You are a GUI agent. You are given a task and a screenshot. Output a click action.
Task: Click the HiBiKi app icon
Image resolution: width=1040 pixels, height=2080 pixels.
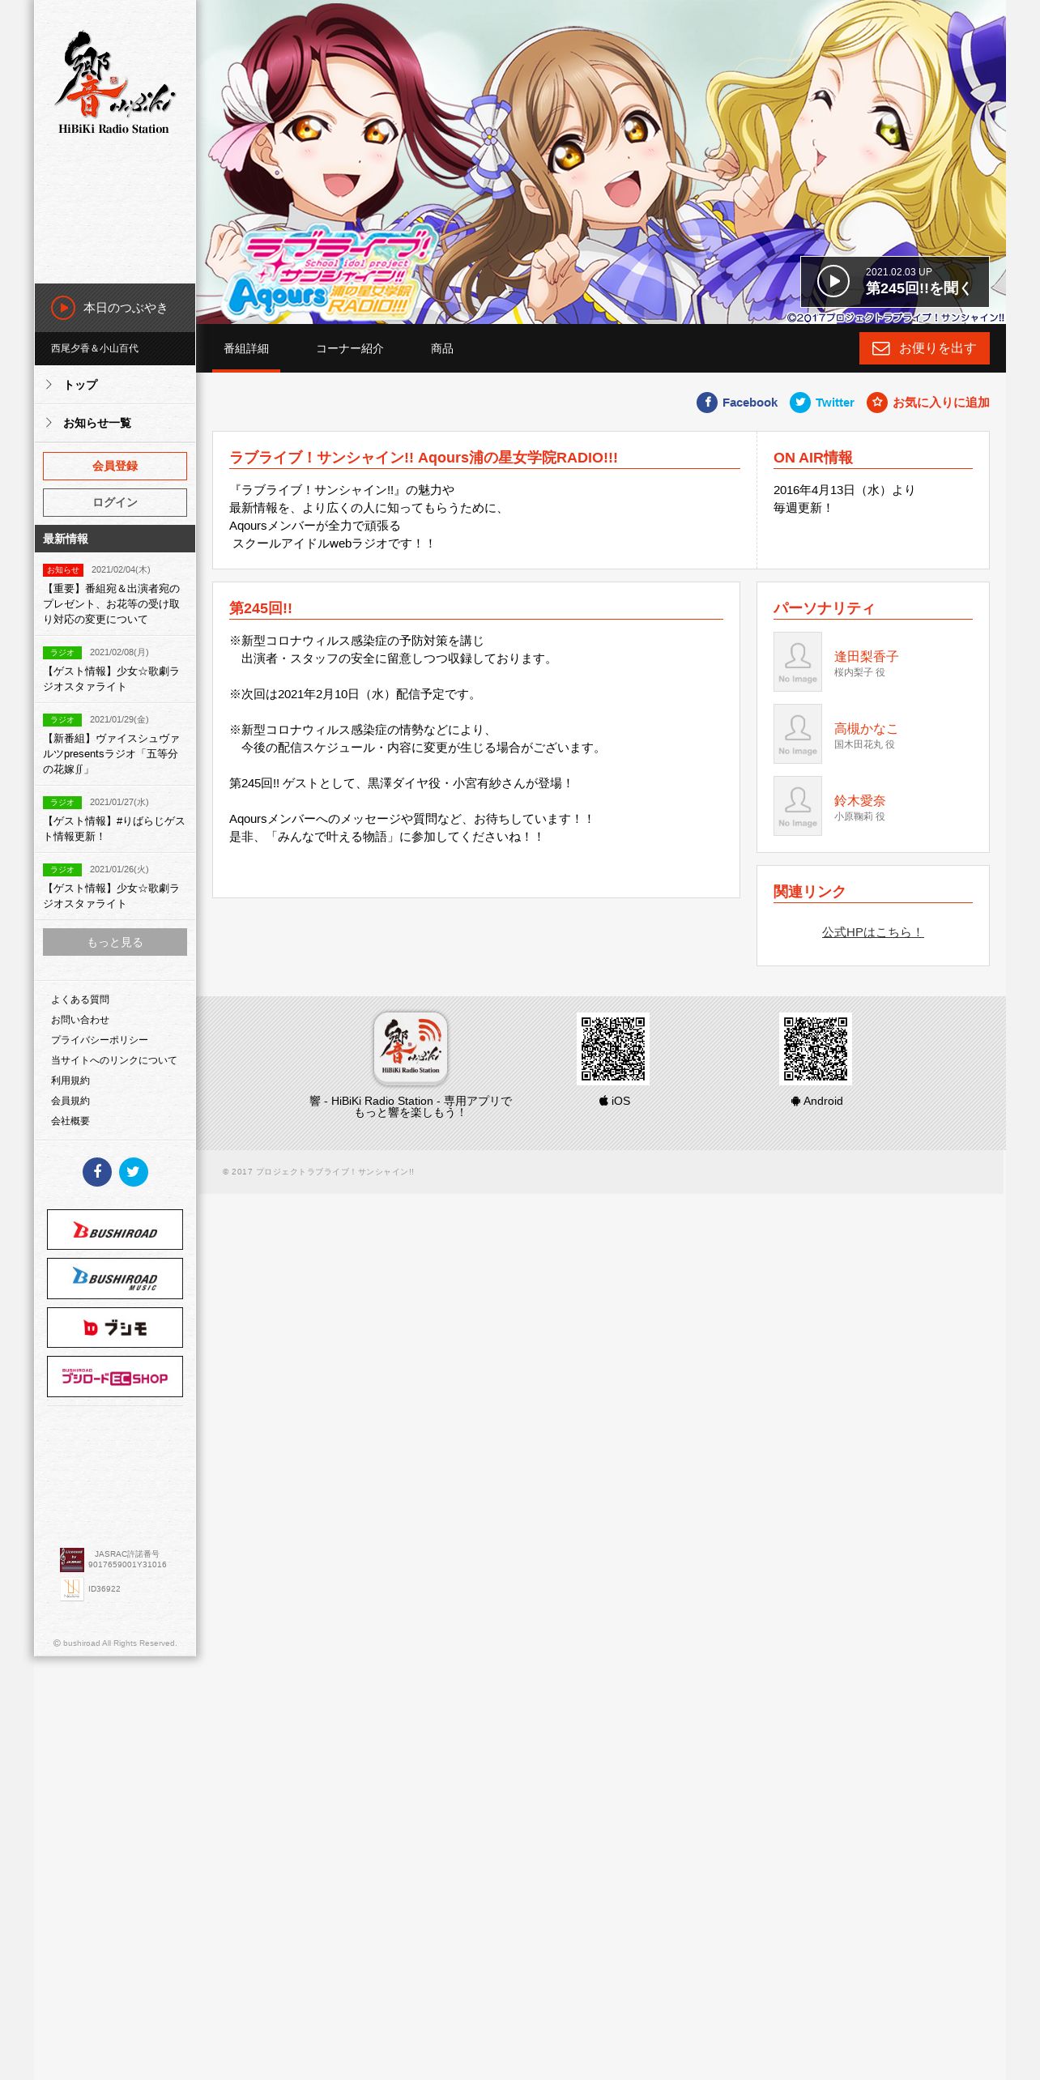pyautogui.click(x=411, y=1048)
